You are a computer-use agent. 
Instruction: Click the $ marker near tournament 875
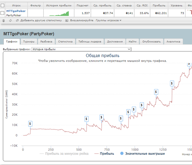pyautogui.click(x=121, y=118)
